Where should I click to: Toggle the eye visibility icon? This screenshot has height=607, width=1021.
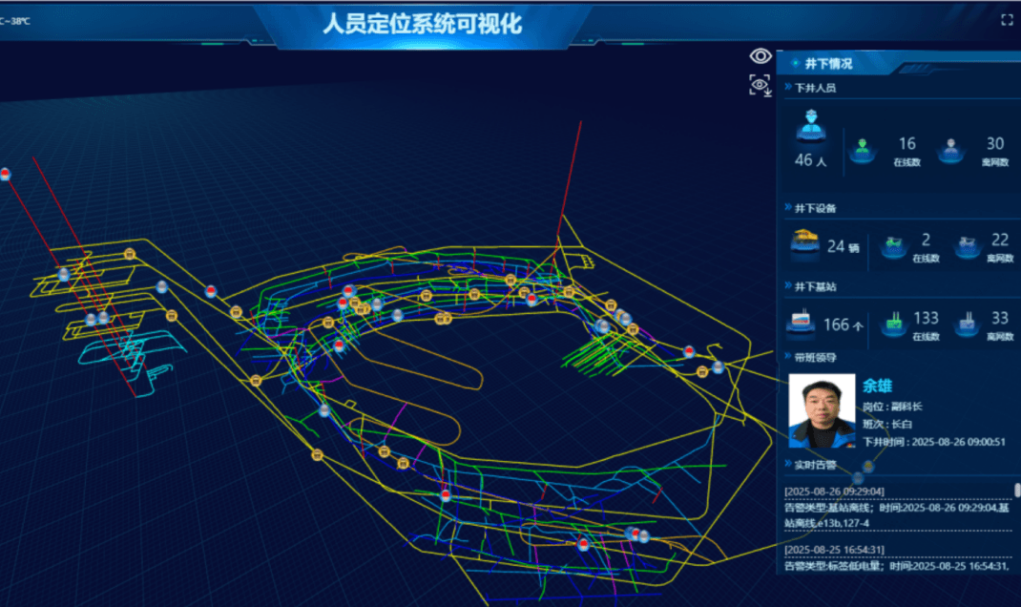coord(760,56)
